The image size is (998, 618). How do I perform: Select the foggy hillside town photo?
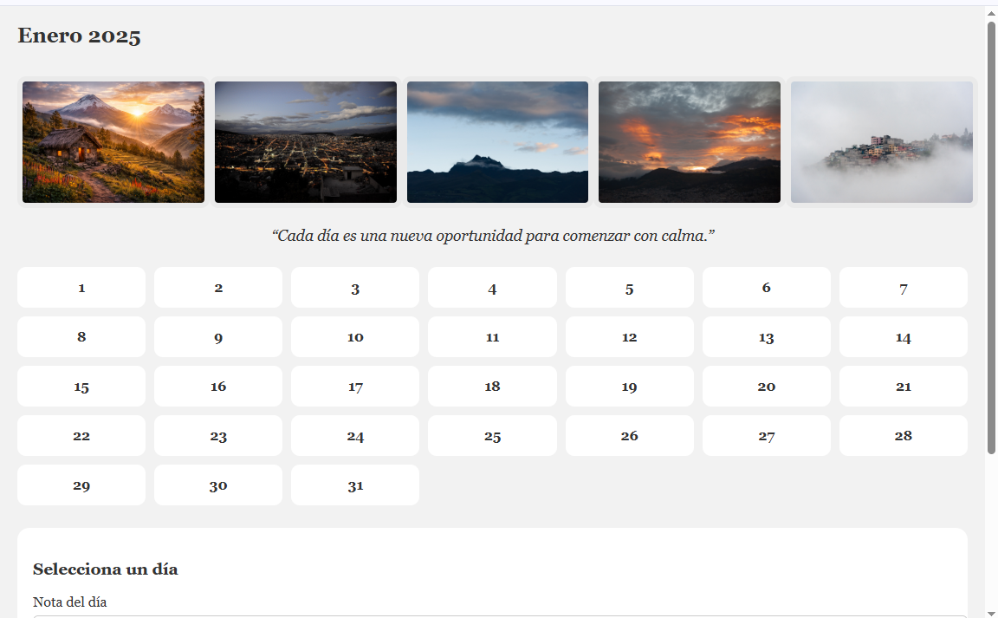(882, 142)
